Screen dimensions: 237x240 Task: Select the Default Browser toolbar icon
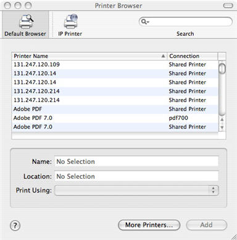25,25
